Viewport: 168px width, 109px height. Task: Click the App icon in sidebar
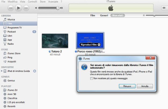point(5,40)
